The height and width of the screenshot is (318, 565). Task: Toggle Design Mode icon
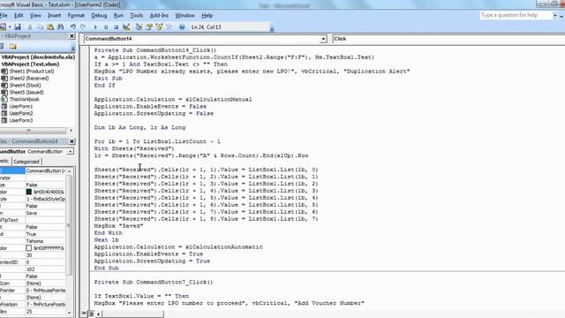(x=126, y=27)
